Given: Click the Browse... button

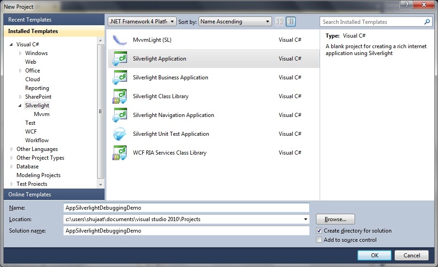Looking at the screenshot, I should 335,219.
